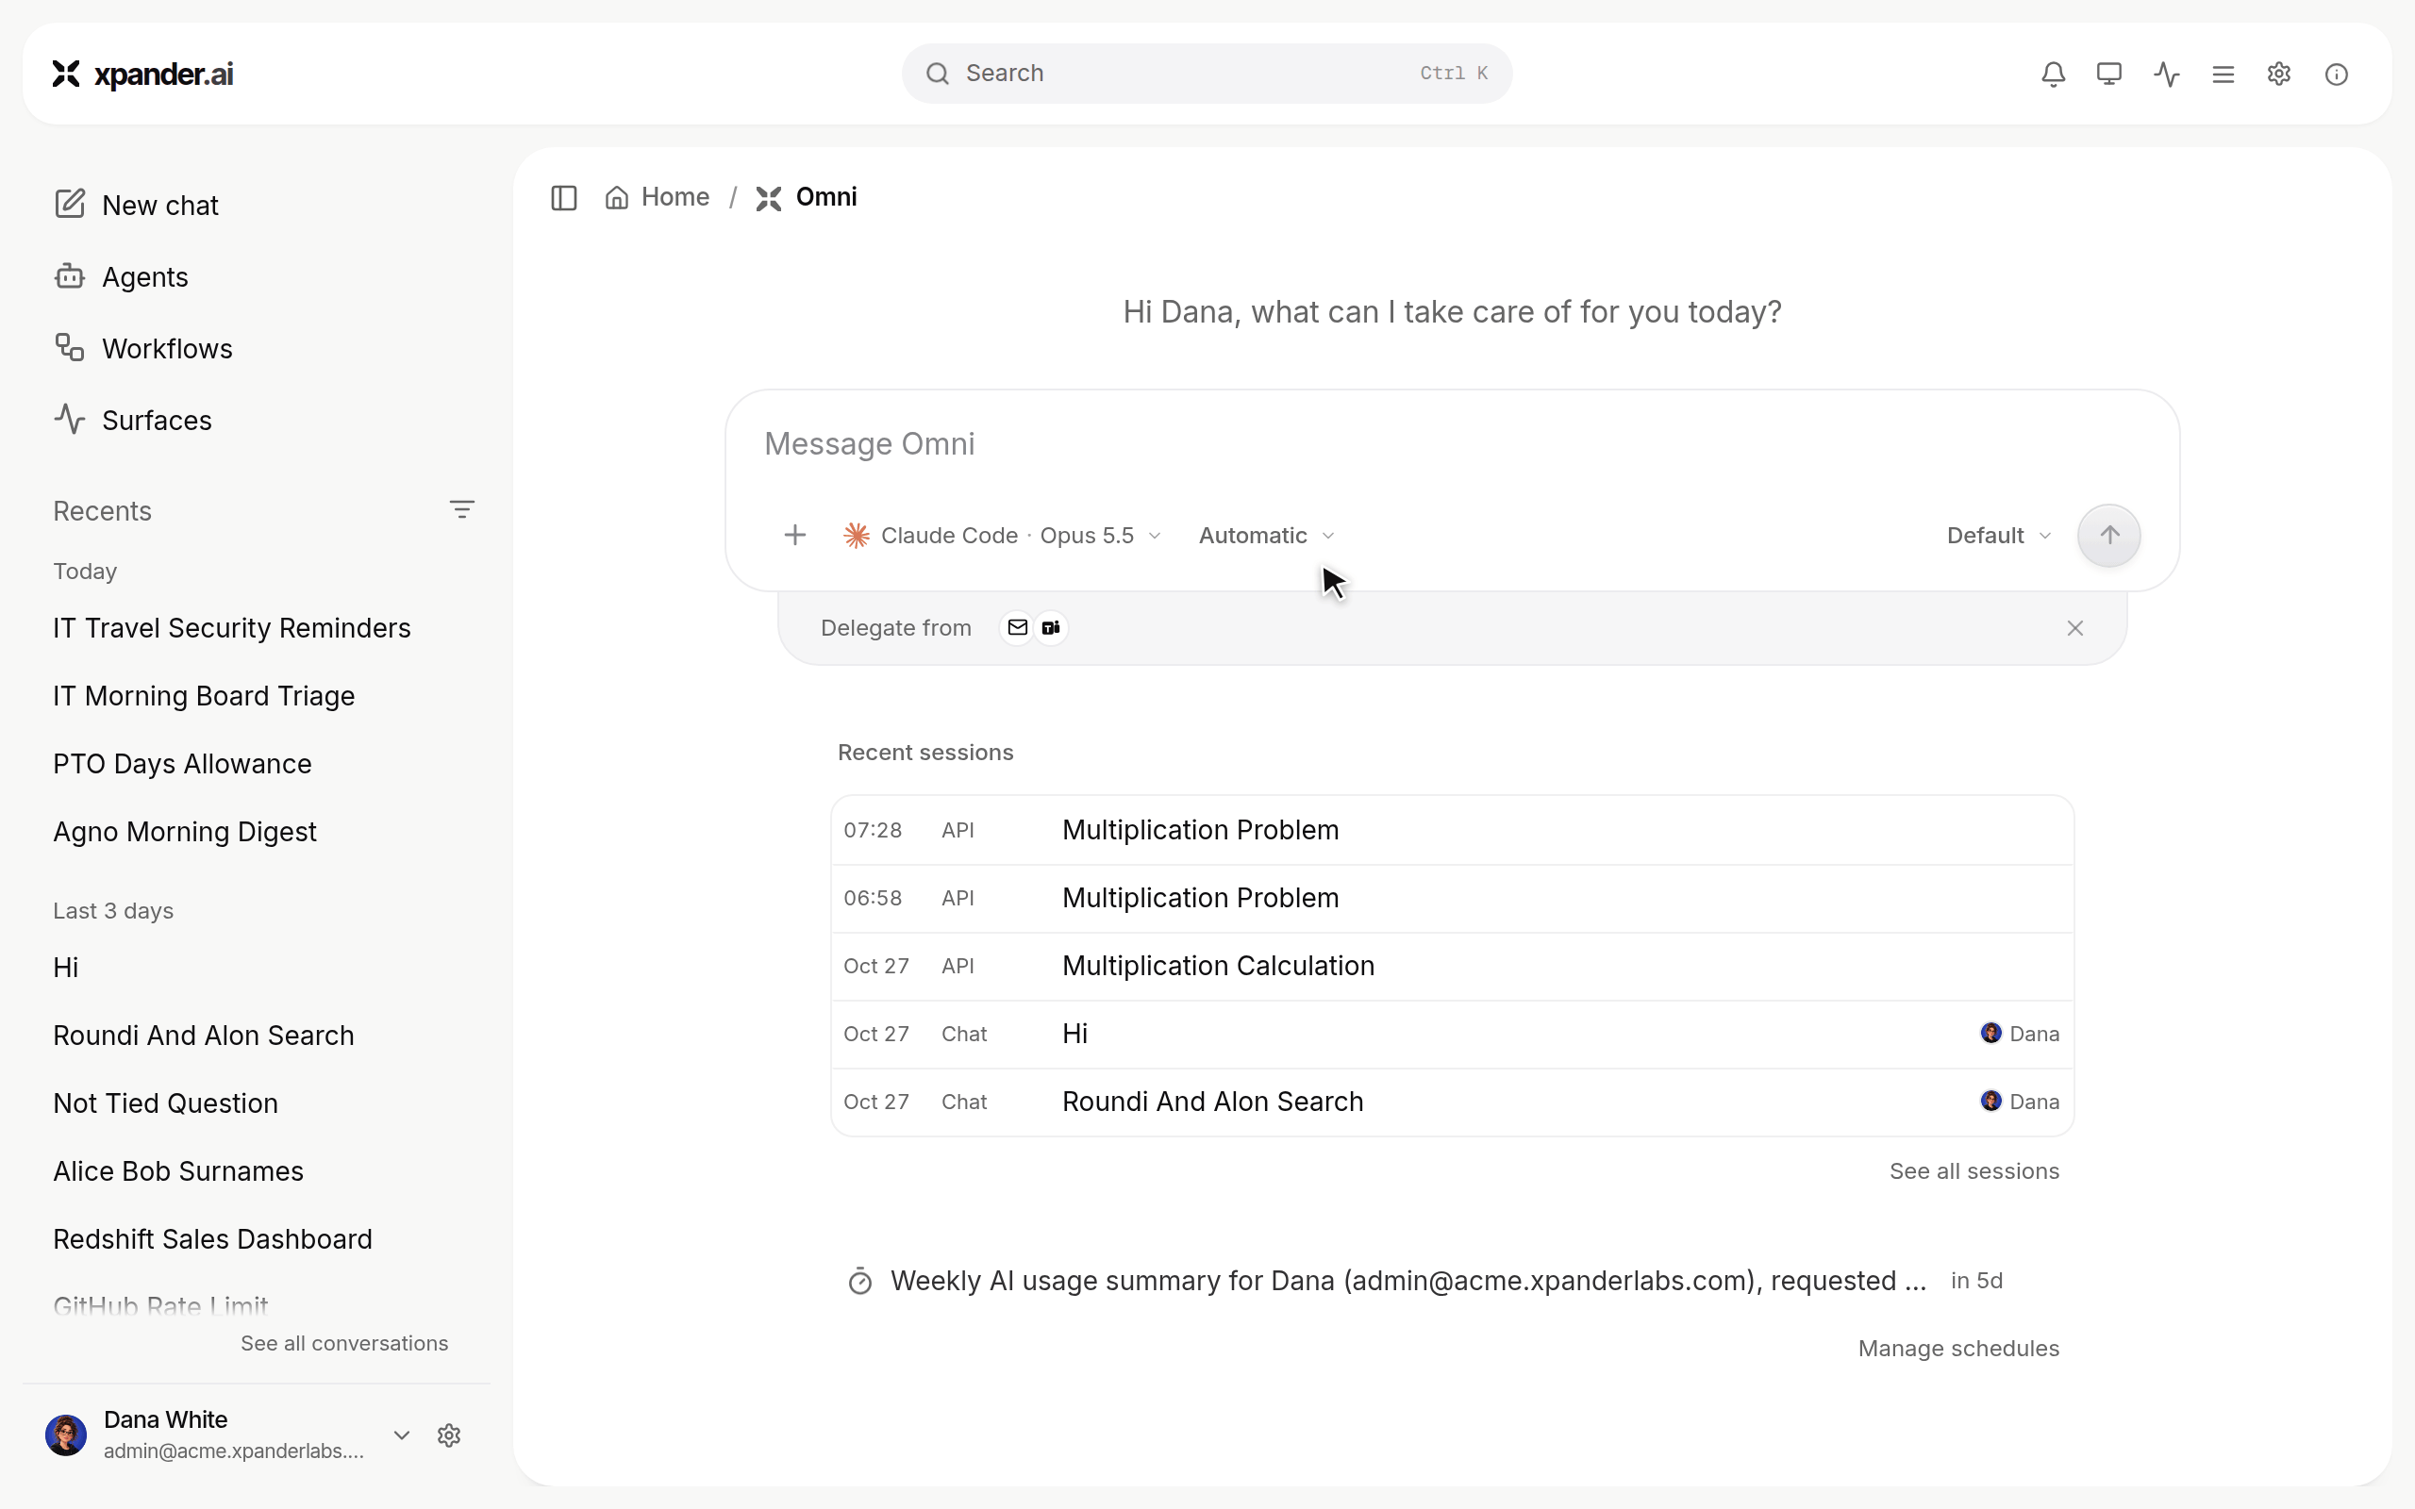The height and width of the screenshot is (1509, 2415).
Task: Start a New chat
Action: coord(137,205)
